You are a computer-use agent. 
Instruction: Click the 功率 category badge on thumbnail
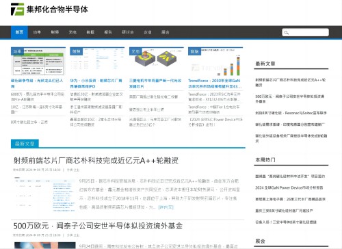click(17, 51)
